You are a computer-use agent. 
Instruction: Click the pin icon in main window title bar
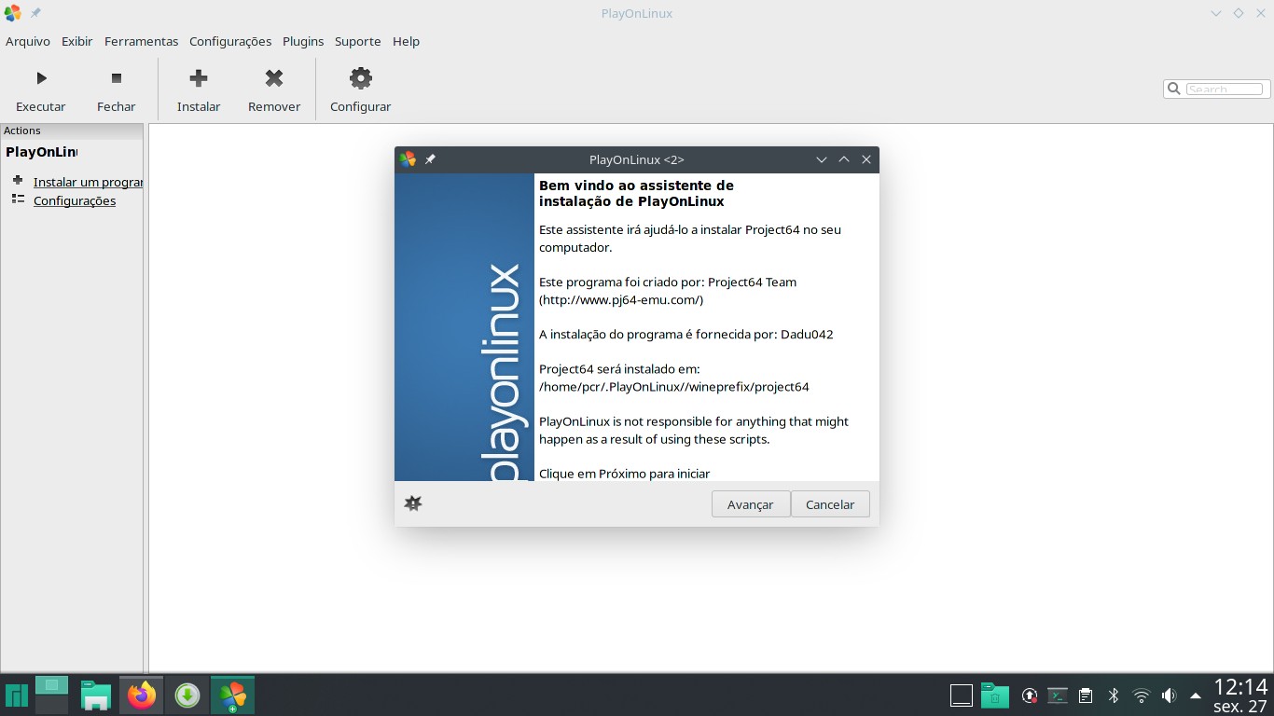tap(35, 13)
